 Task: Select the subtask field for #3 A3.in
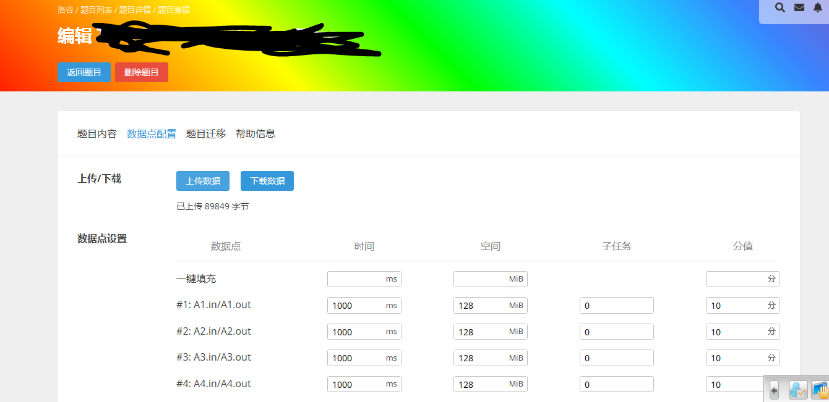(616, 358)
